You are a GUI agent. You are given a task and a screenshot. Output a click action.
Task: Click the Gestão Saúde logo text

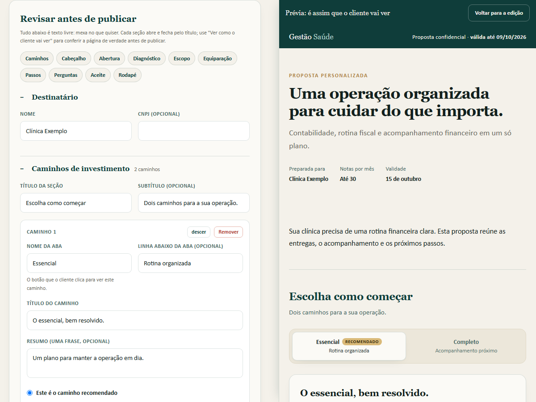pyautogui.click(x=311, y=37)
